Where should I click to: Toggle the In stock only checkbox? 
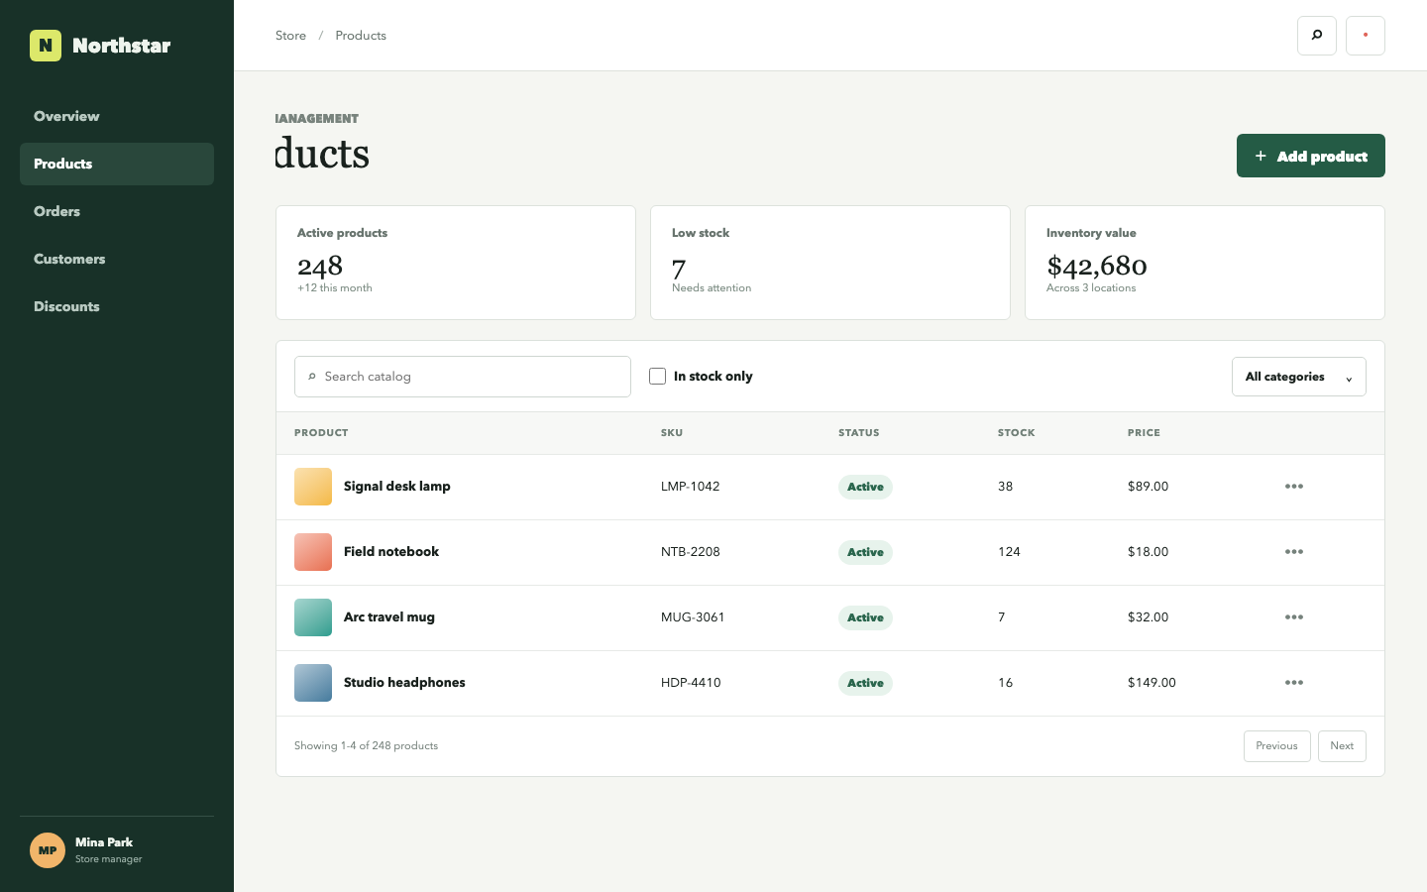657,377
